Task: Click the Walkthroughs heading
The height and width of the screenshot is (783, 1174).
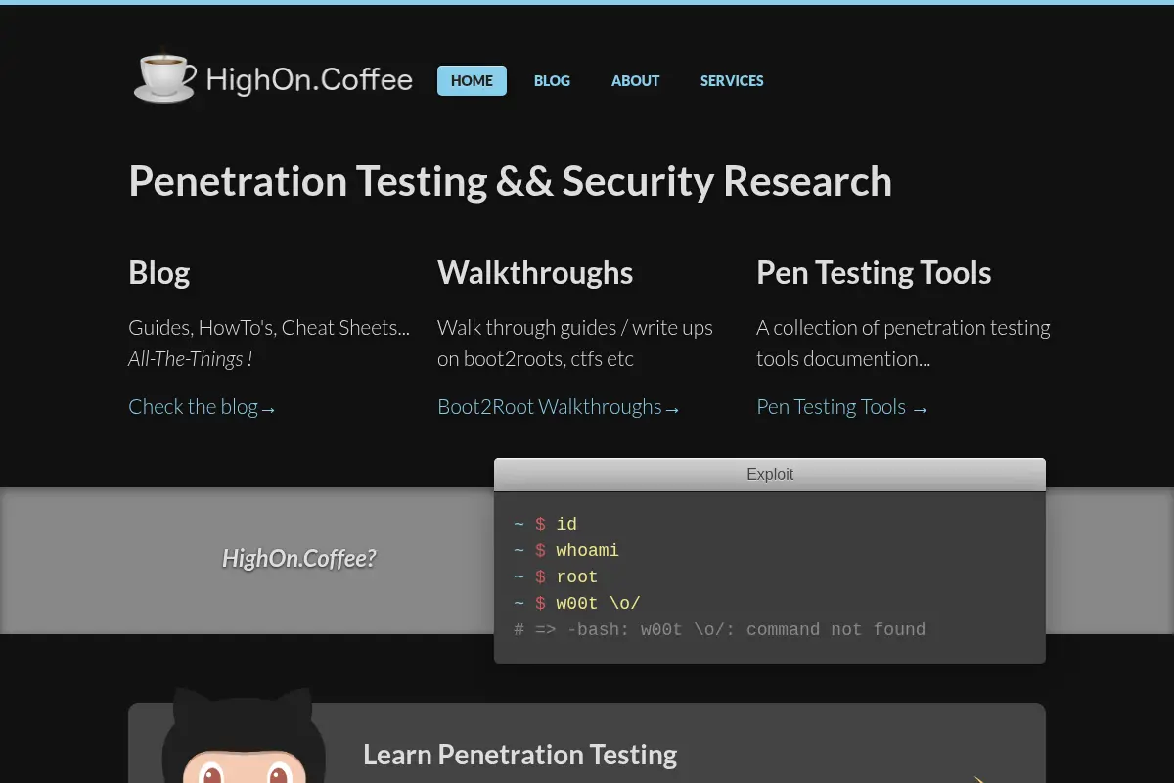Action: (535, 272)
